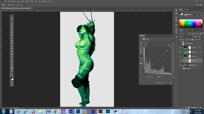Clip adjustment to layer below
This screenshot has height=114, width=204.
[158, 83]
